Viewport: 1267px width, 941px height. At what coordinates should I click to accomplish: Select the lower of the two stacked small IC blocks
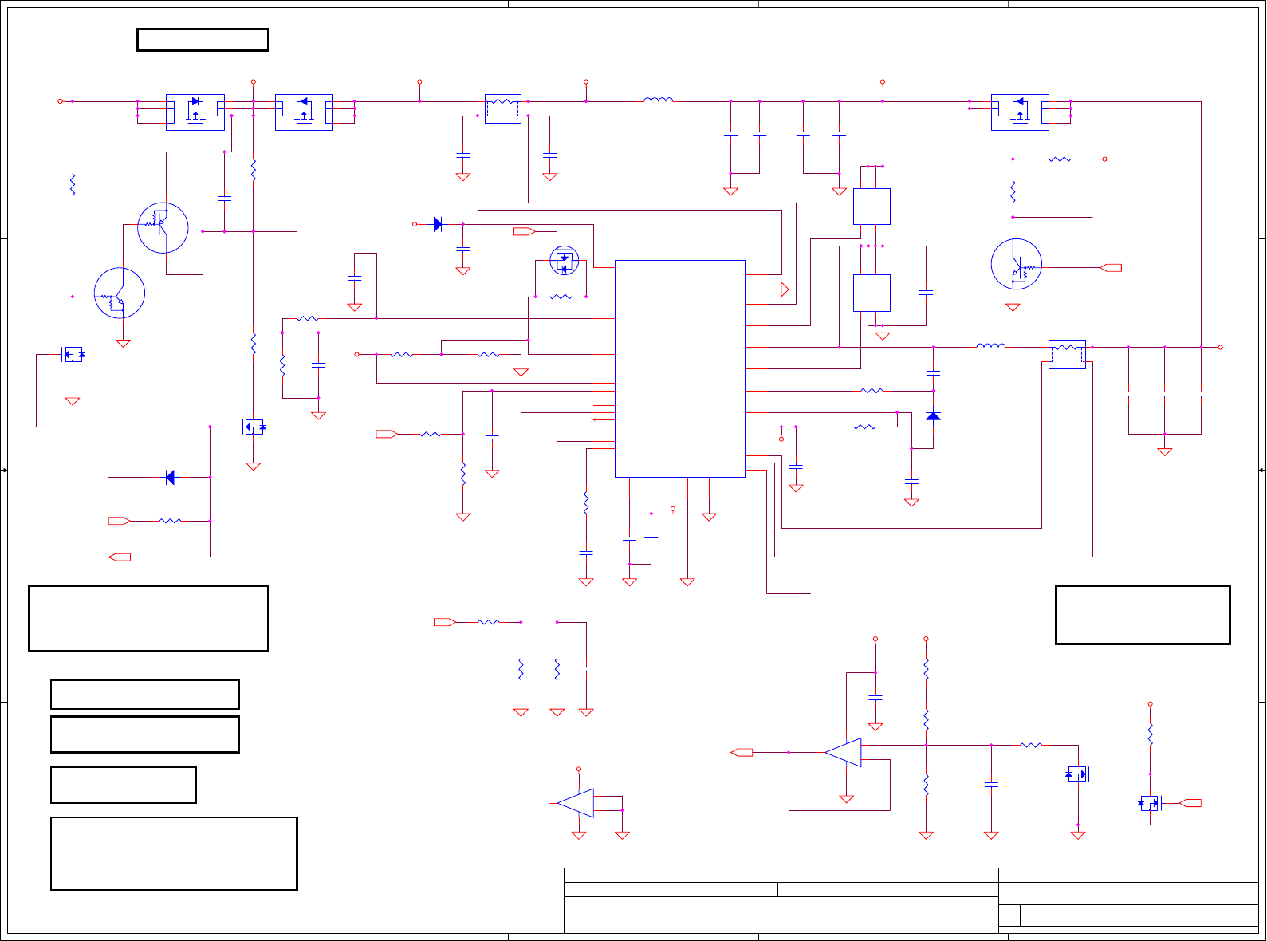coord(872,293)
